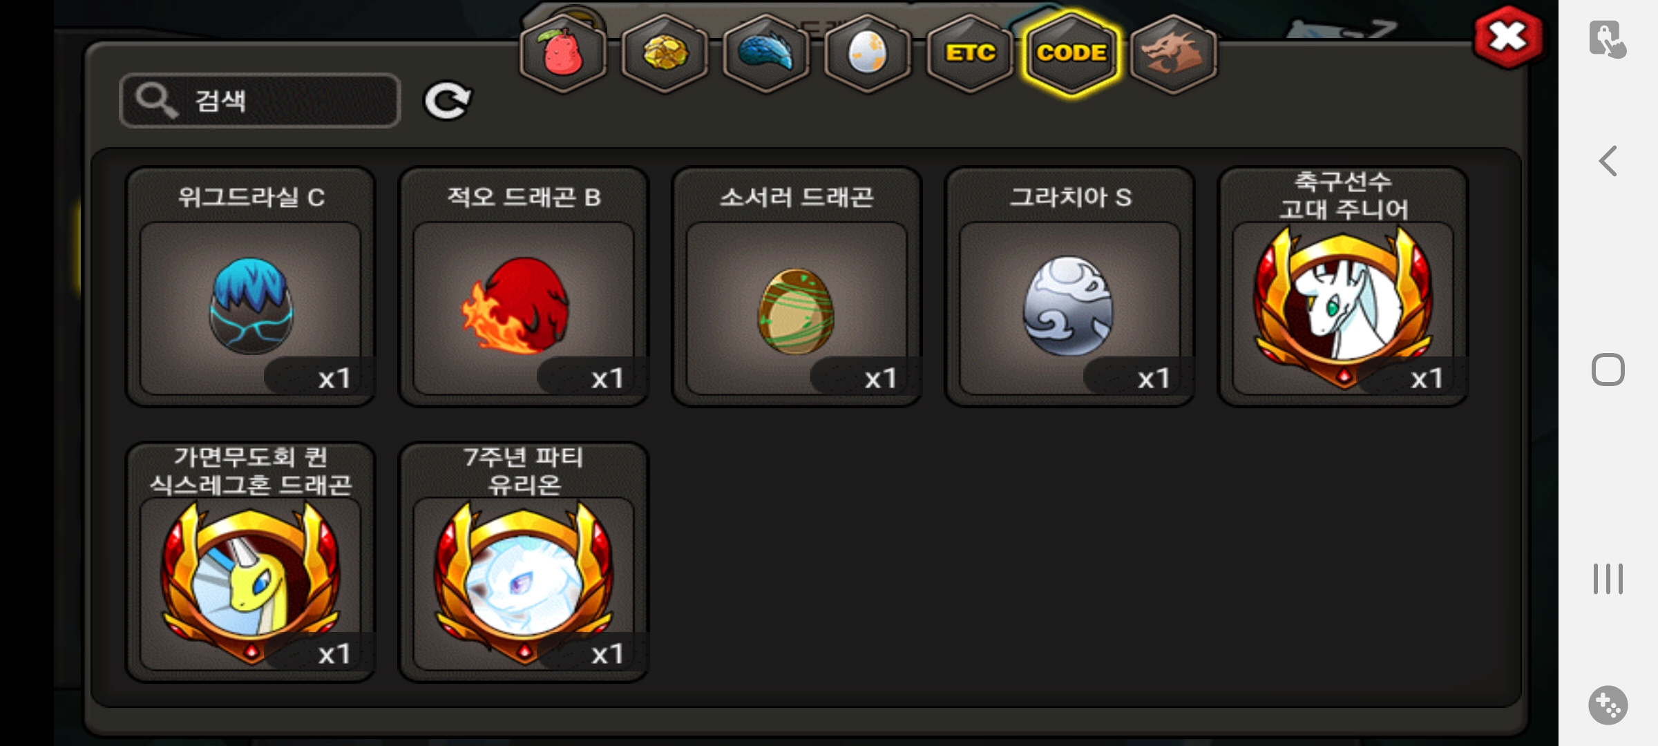Focus the 검색 search field
1658x746 pixels.
(260, 101)
